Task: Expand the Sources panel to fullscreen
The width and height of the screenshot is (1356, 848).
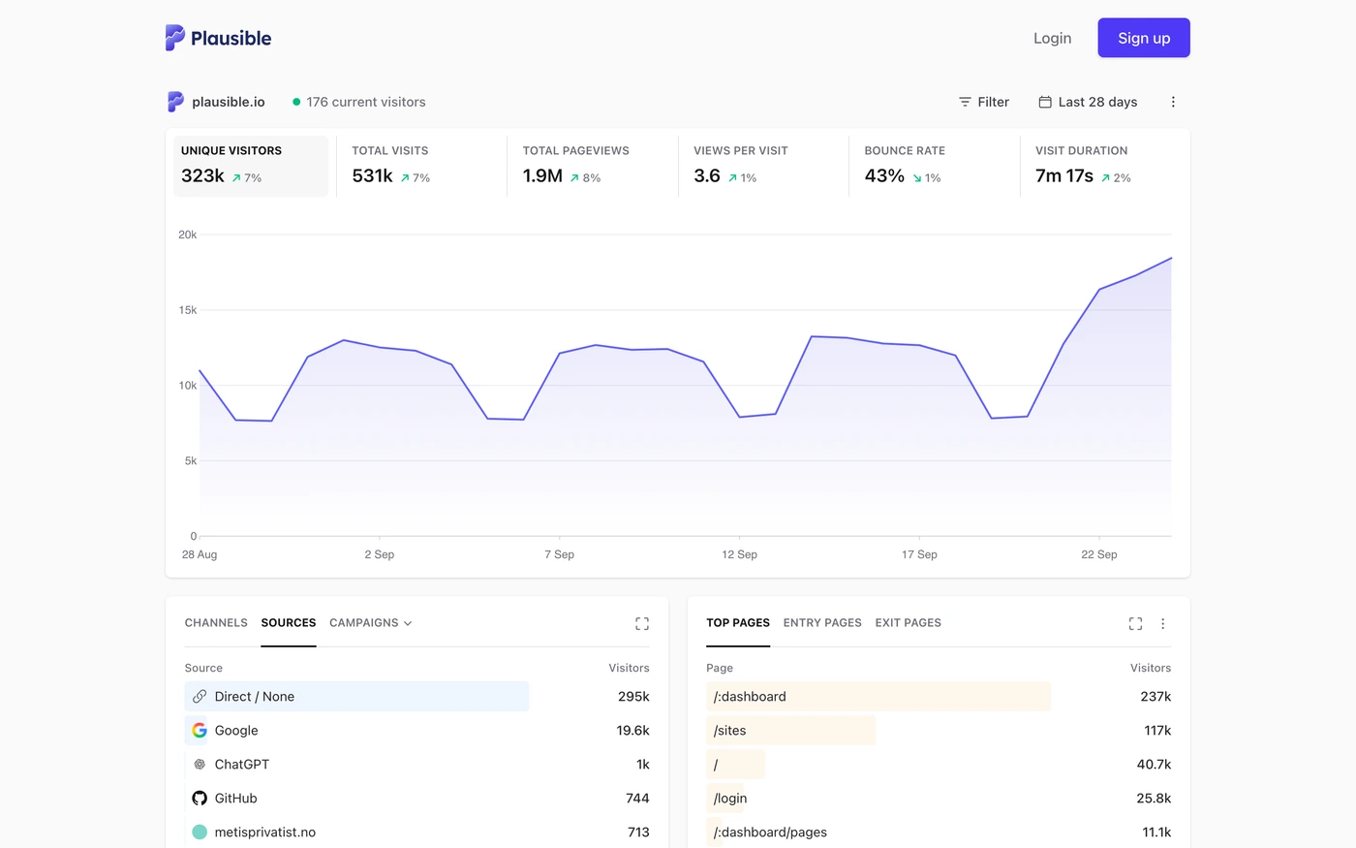Action: pos(642,623)
